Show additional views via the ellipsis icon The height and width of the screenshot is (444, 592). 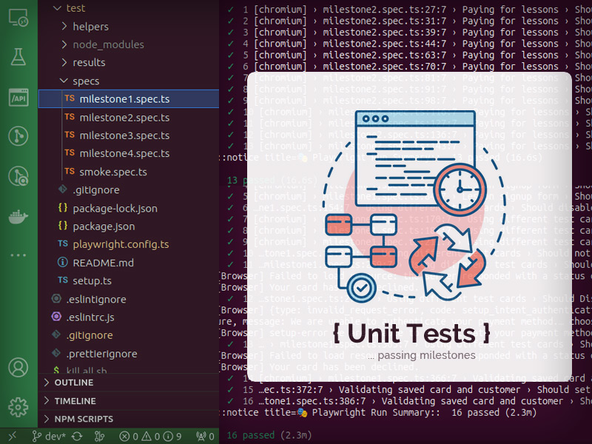tap(18, 255)
